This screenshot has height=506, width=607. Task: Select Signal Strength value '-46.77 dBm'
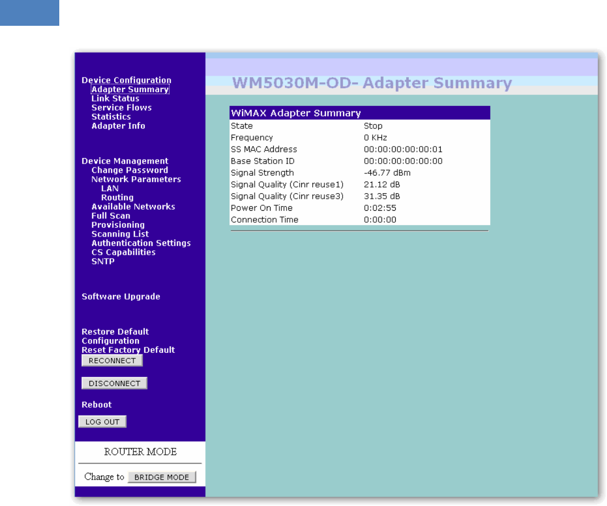click(387, 173)
